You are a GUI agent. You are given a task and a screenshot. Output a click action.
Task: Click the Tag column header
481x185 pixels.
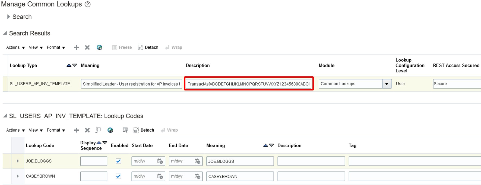353,145
